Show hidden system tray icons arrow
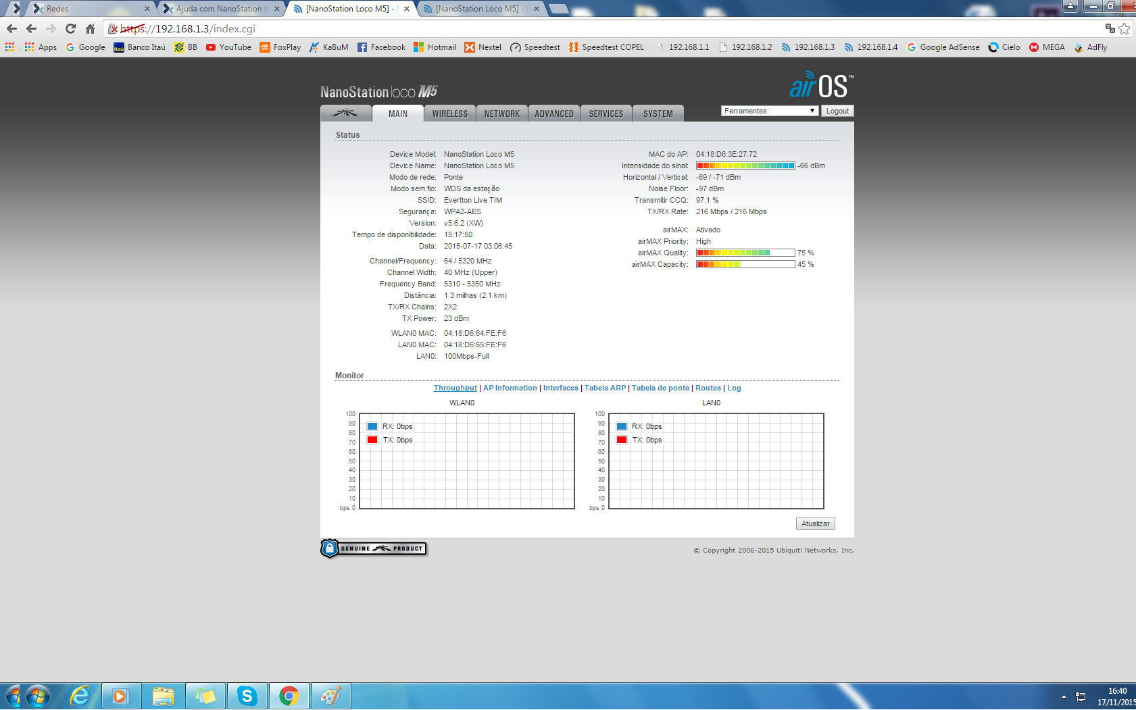The width and height of the screenshot is (1136, 710). (x=1064, y=696)
